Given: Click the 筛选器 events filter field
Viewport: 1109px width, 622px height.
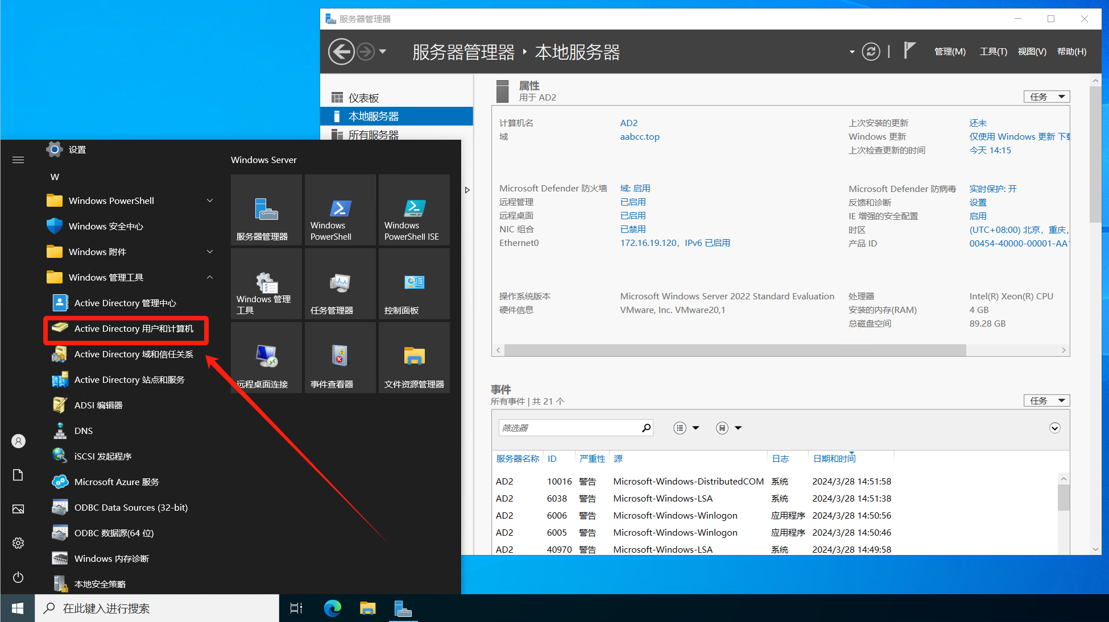Looking at the screenshot, I should tap(569, 428).
